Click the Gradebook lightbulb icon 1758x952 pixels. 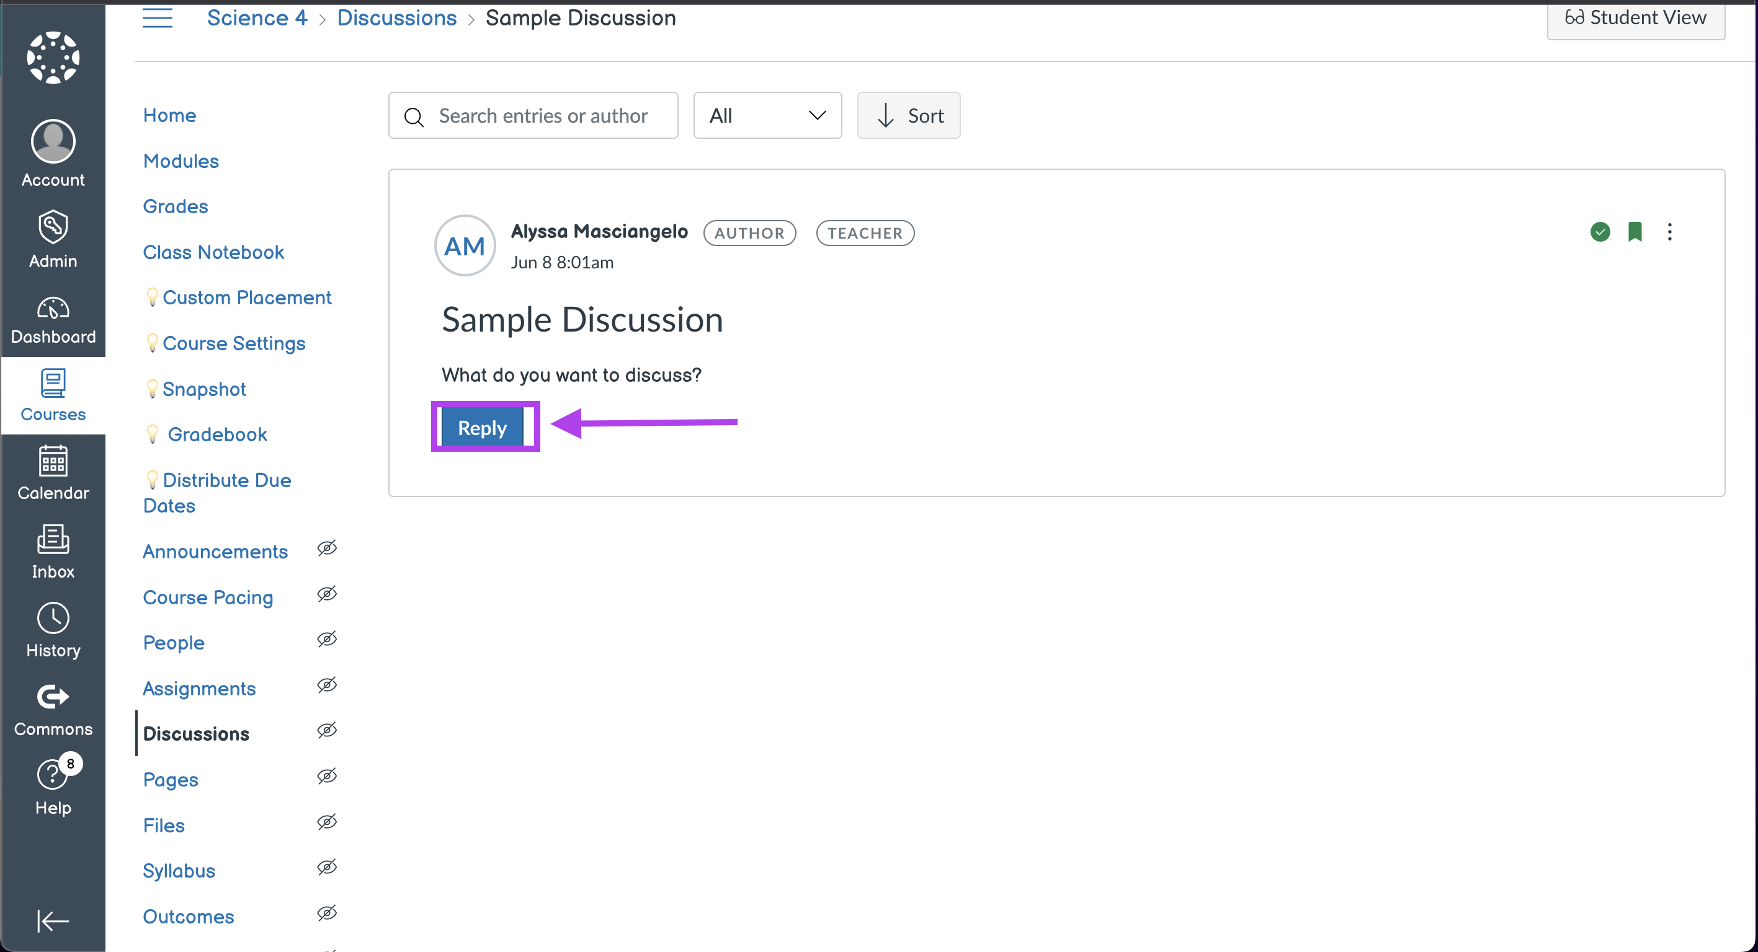152,434
